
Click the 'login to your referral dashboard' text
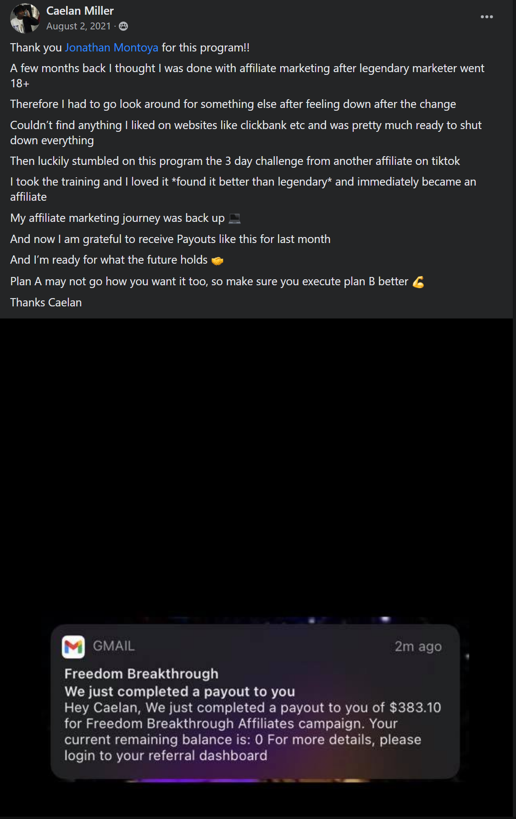coord(166,756)
